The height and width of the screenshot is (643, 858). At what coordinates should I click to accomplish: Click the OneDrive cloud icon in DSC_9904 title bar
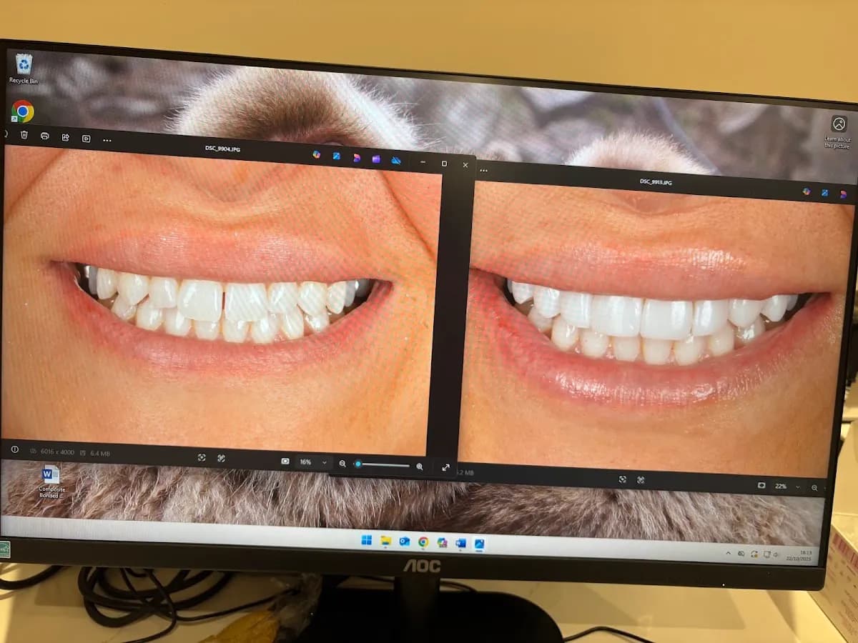pos(396,161)
